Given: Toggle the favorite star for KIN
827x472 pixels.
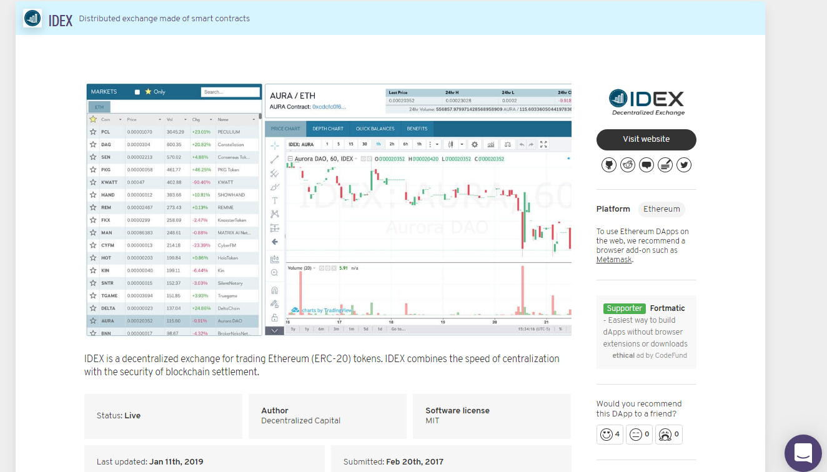Looking at the screenshot, I should [93, 270].
